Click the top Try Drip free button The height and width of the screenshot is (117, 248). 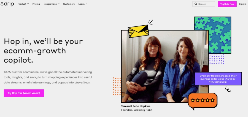(227, 4)
